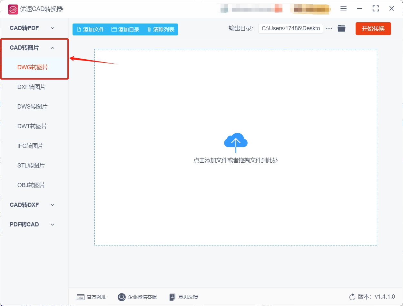Click the 开始转换 start button
Screen dimensions: 403x306
click(373, 29)
